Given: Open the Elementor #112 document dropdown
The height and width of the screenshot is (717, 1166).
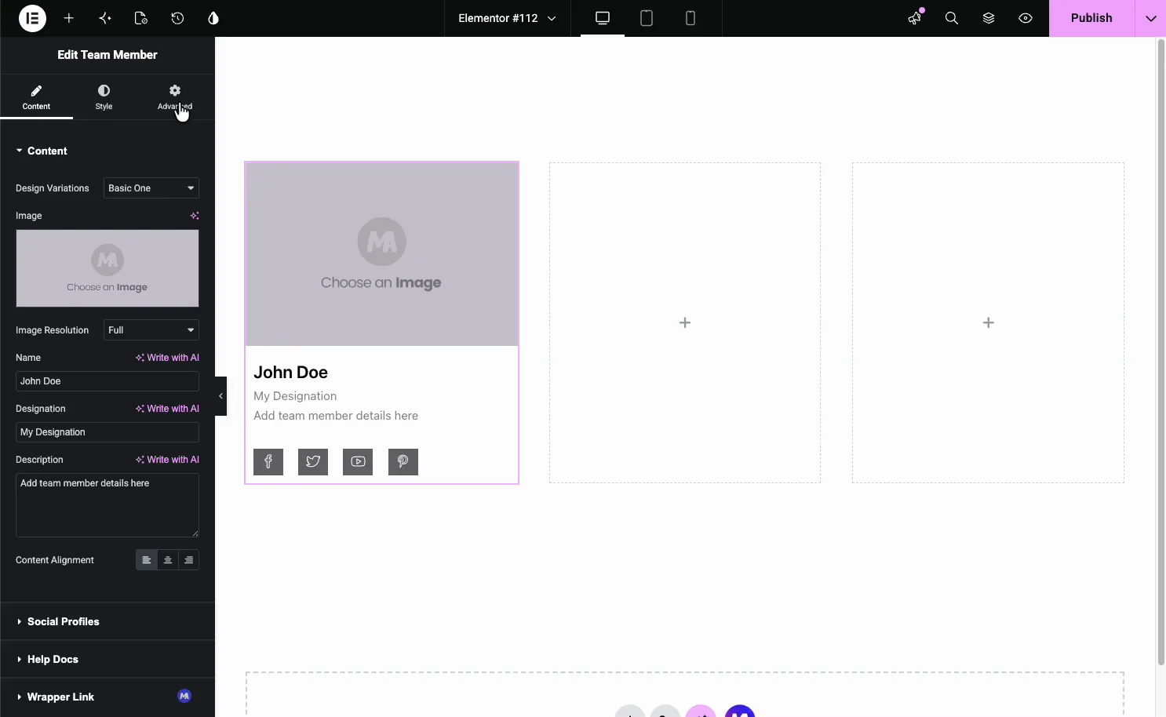Looking at the screenshot, I should point(507,18).
